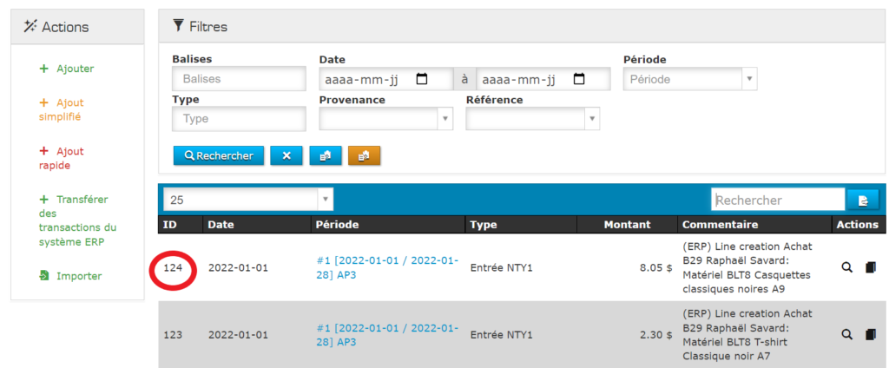View details magnifier for row 124

pyautogui.click(x=846, y=267)
